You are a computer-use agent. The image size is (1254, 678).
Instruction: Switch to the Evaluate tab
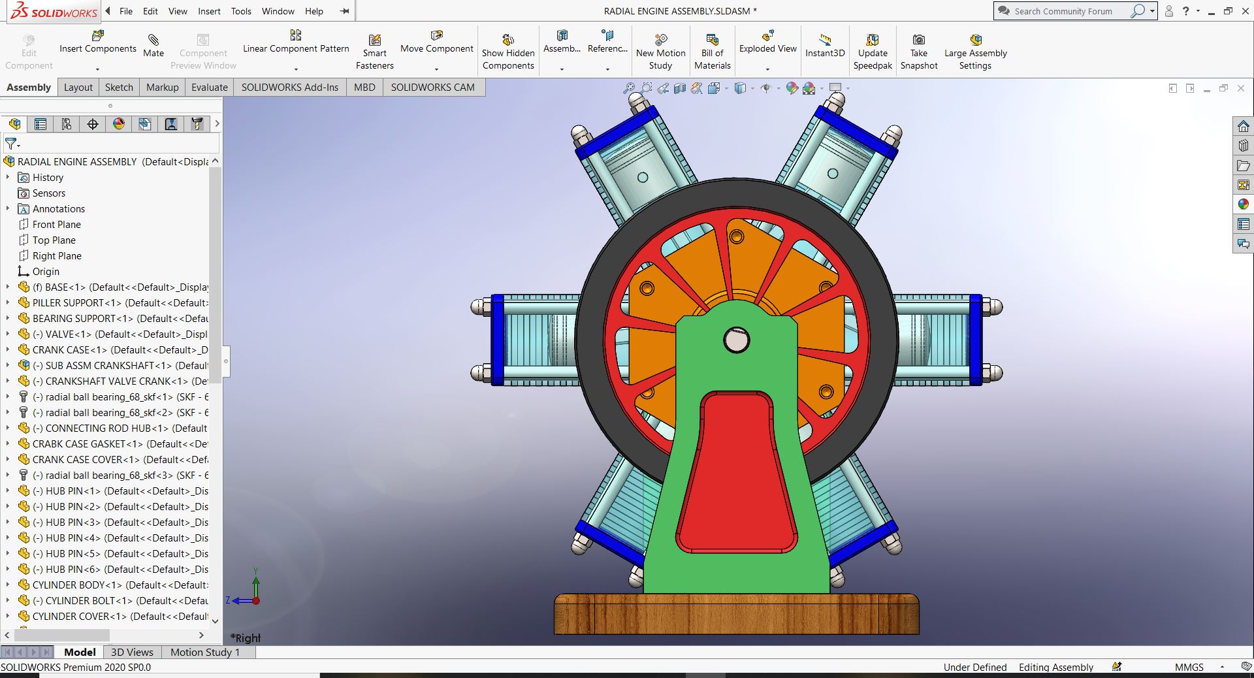[x=210, y=87]
